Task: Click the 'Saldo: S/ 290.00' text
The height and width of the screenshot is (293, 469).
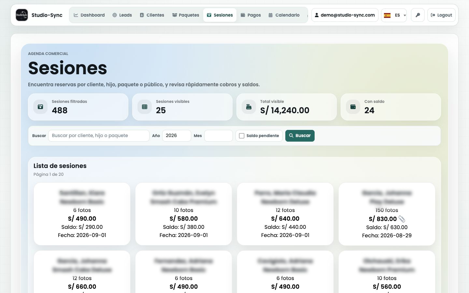Action: [x=82, y=227]
